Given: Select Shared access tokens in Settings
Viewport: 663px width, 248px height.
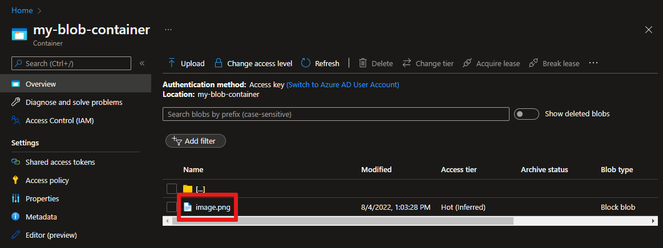Looking at the screenshot, I should (60, 162).
